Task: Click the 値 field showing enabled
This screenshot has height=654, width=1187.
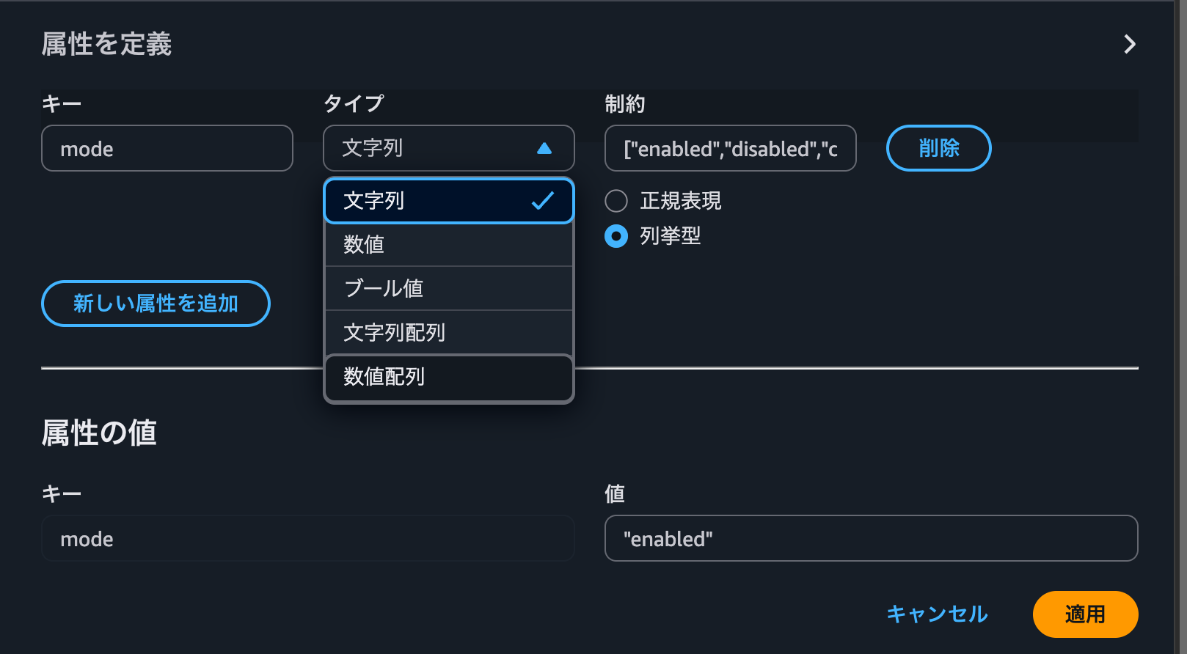Action: click(871, 538)
